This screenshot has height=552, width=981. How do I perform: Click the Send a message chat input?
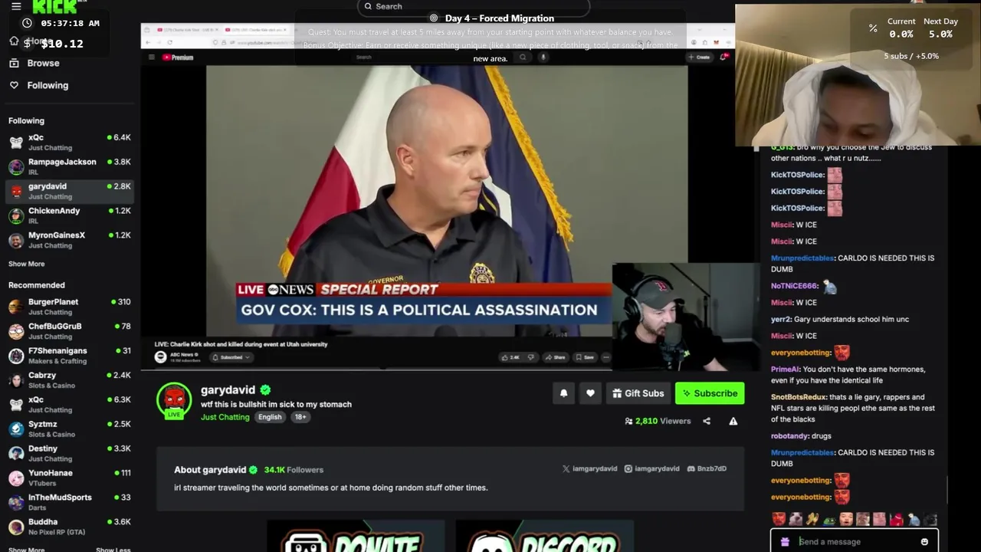[854, 541]
